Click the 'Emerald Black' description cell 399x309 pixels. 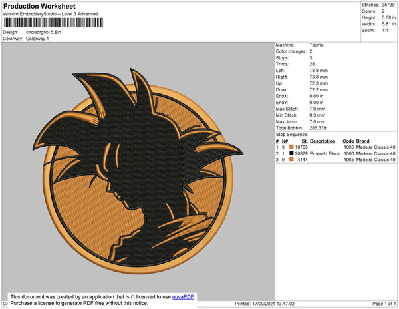coord(325,153)
